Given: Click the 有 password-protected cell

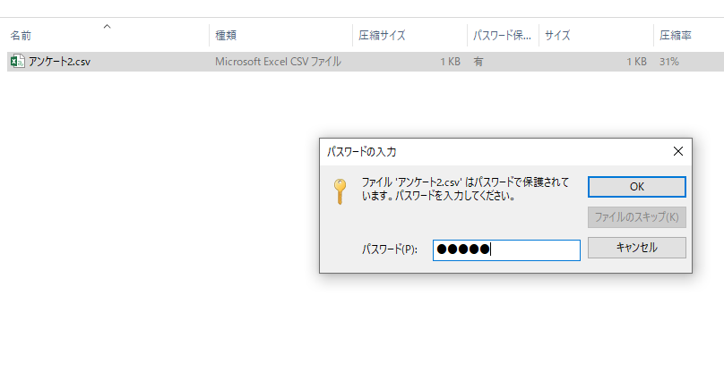Looking at the screenshot, I should coord(478,62).
